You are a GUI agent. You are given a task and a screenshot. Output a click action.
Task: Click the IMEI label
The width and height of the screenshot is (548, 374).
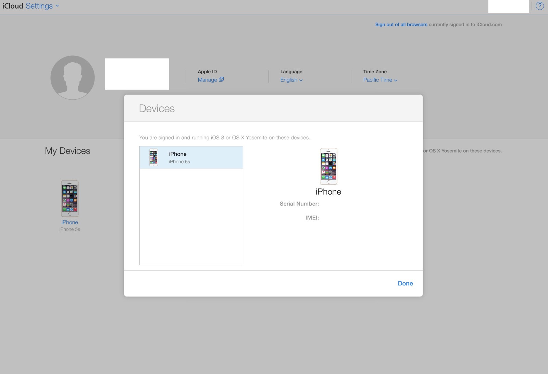tap(312, 218)
